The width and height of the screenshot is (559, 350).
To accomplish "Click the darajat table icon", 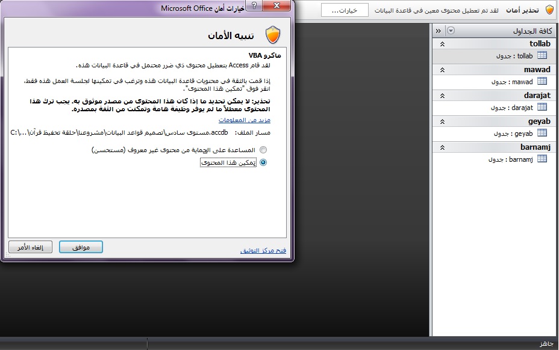I will coord(542,107).
